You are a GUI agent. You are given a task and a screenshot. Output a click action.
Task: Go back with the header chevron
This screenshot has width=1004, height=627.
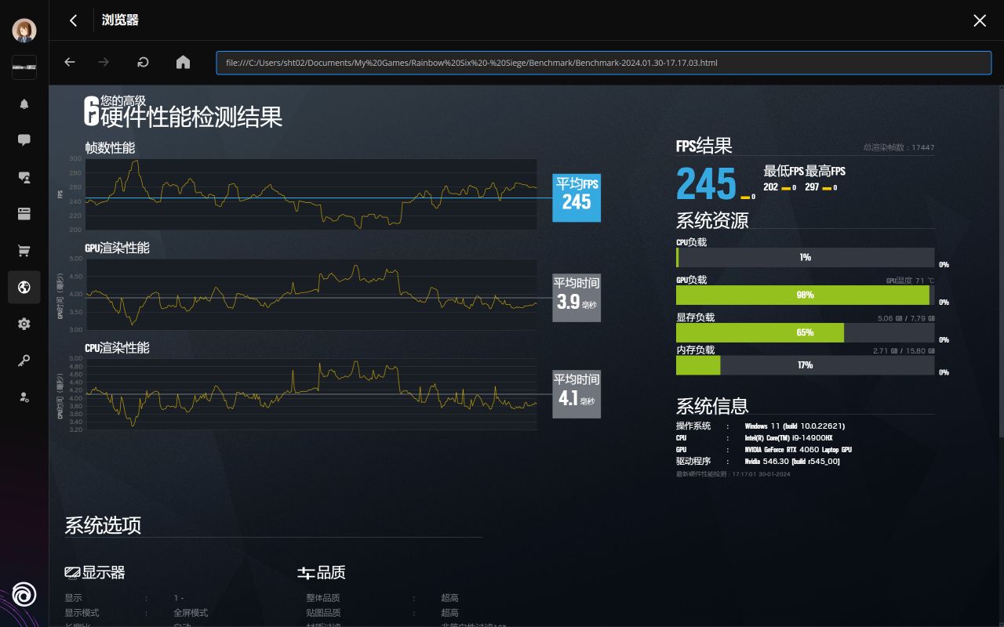(x=73, y=20)
